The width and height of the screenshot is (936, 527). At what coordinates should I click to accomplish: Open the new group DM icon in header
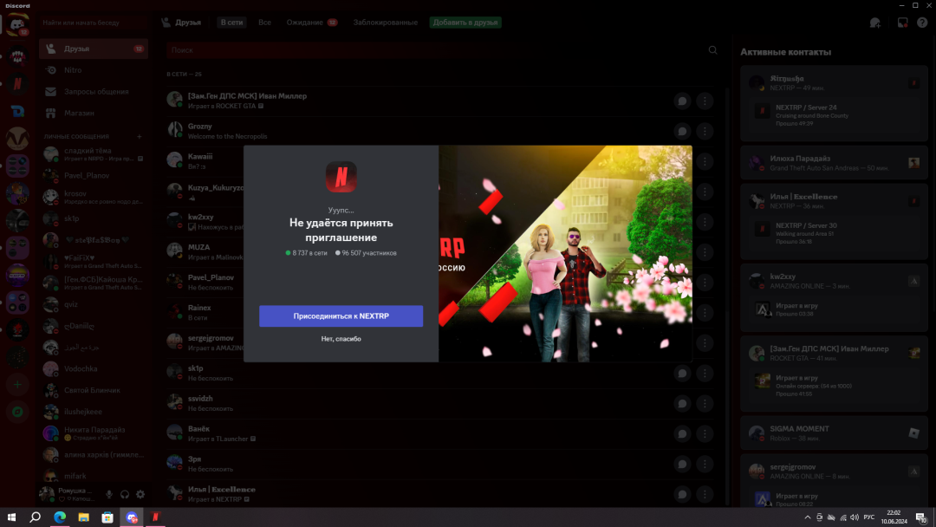(874, 23)
